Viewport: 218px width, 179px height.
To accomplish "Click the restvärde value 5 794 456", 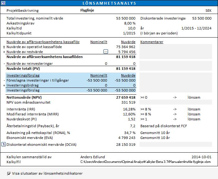I will pos(127,52).
